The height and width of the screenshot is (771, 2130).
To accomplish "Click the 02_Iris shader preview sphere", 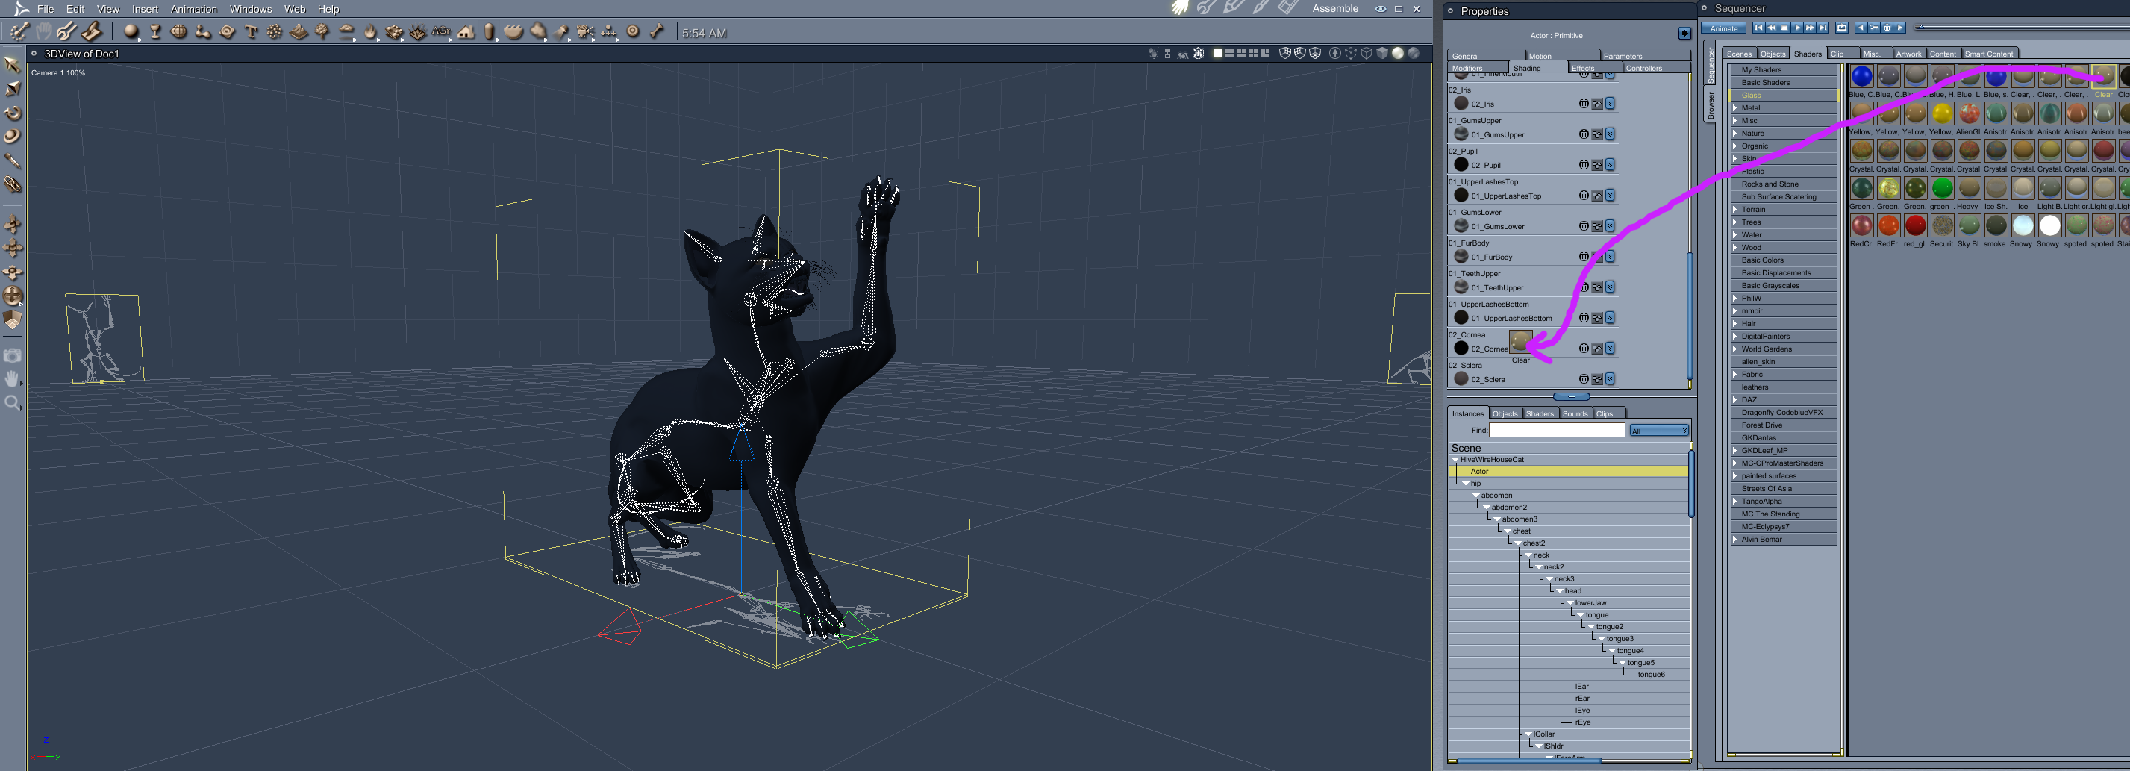I will [1461, 104].
